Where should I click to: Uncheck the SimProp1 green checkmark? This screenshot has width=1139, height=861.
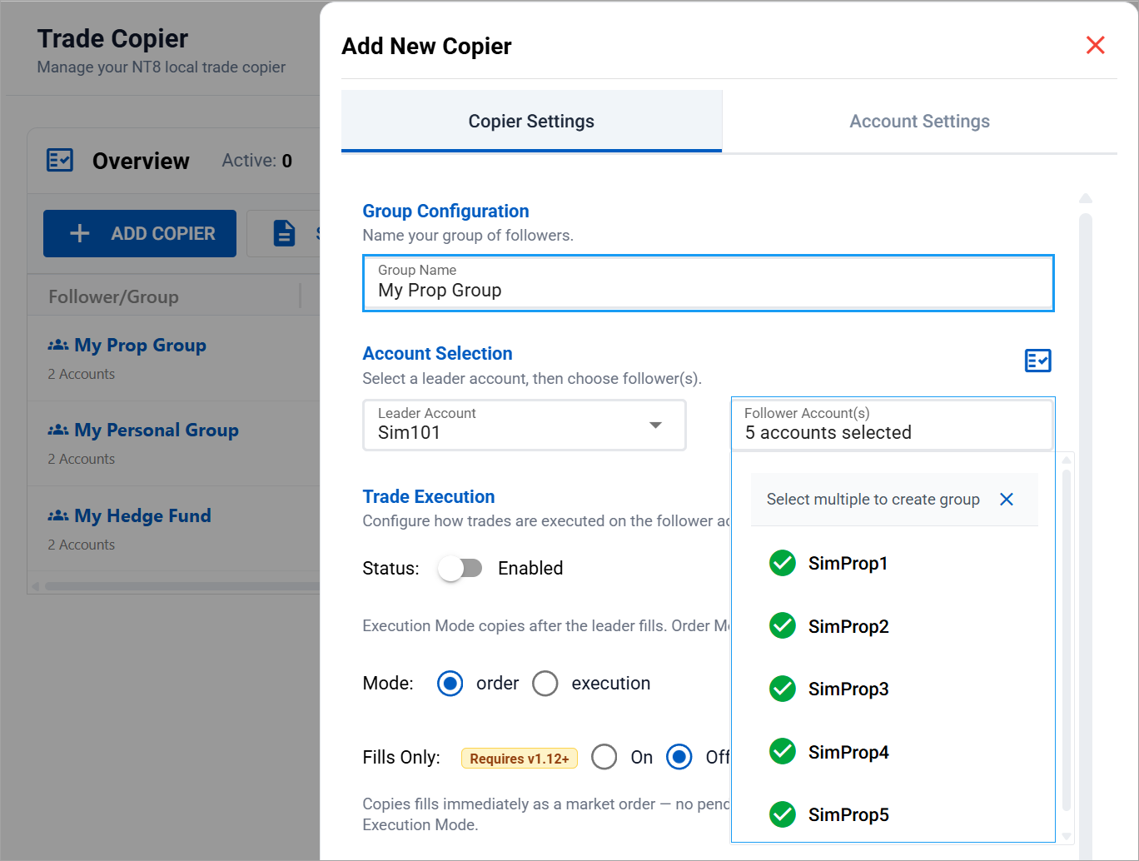coord(783,564)
